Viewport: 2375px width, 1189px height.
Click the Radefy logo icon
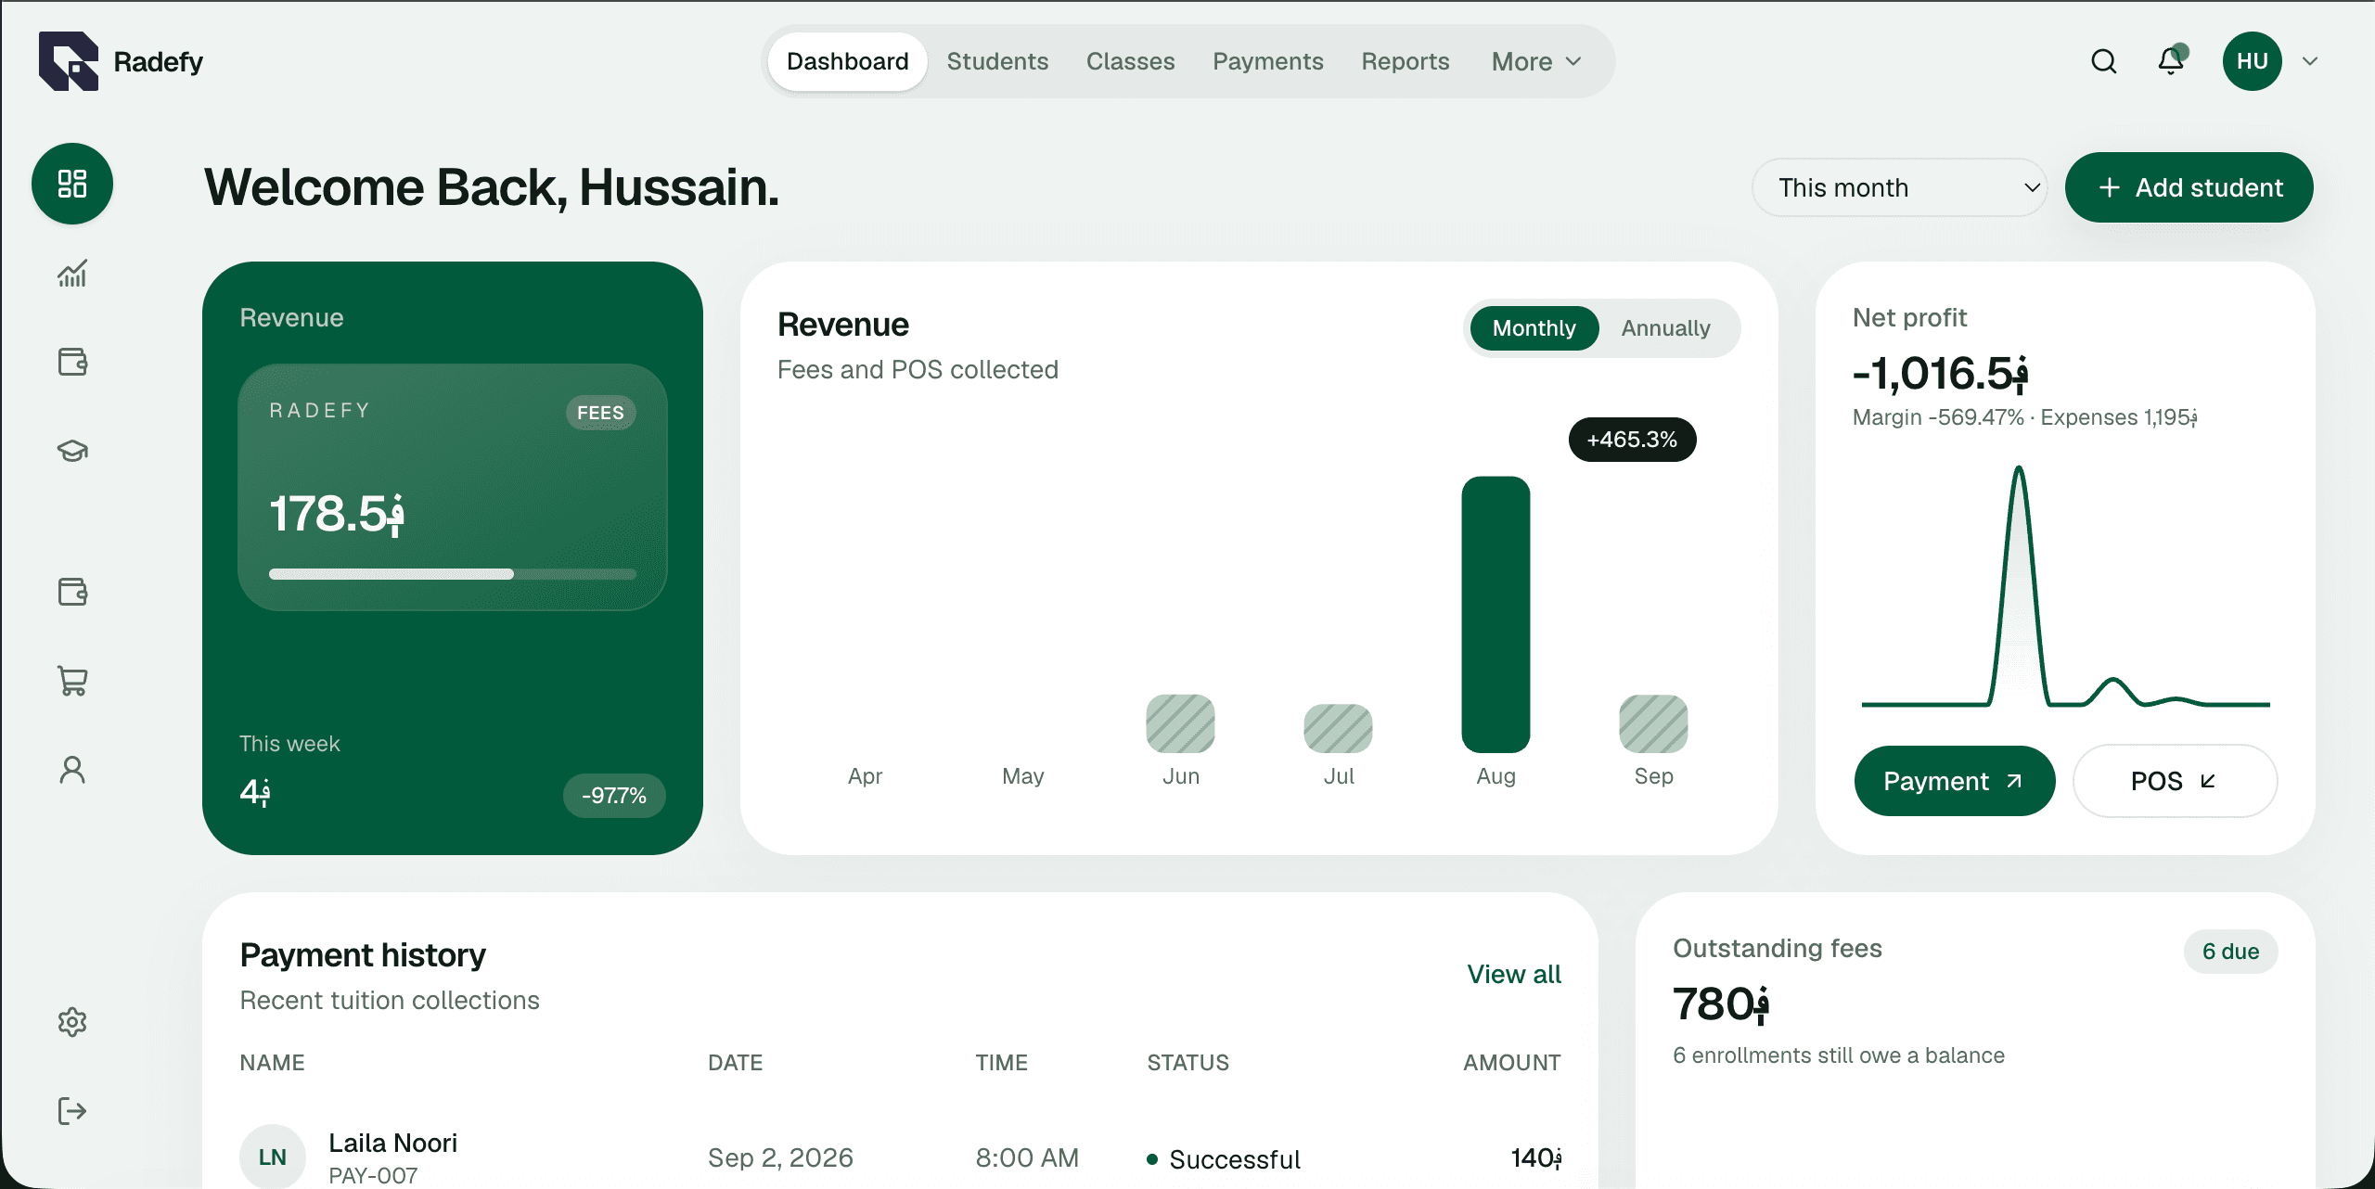click(69, 61)
